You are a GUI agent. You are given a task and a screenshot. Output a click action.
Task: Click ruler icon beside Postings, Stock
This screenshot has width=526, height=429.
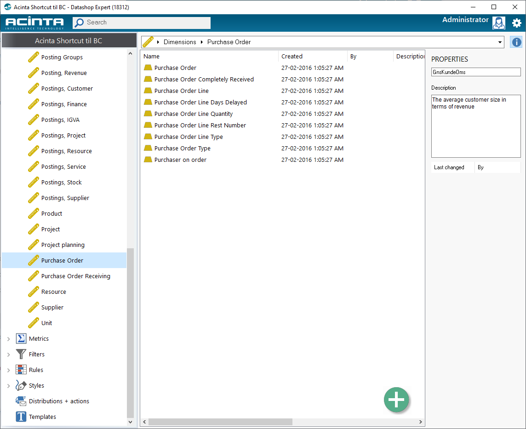pyautogui.click(x=33, y=183)
